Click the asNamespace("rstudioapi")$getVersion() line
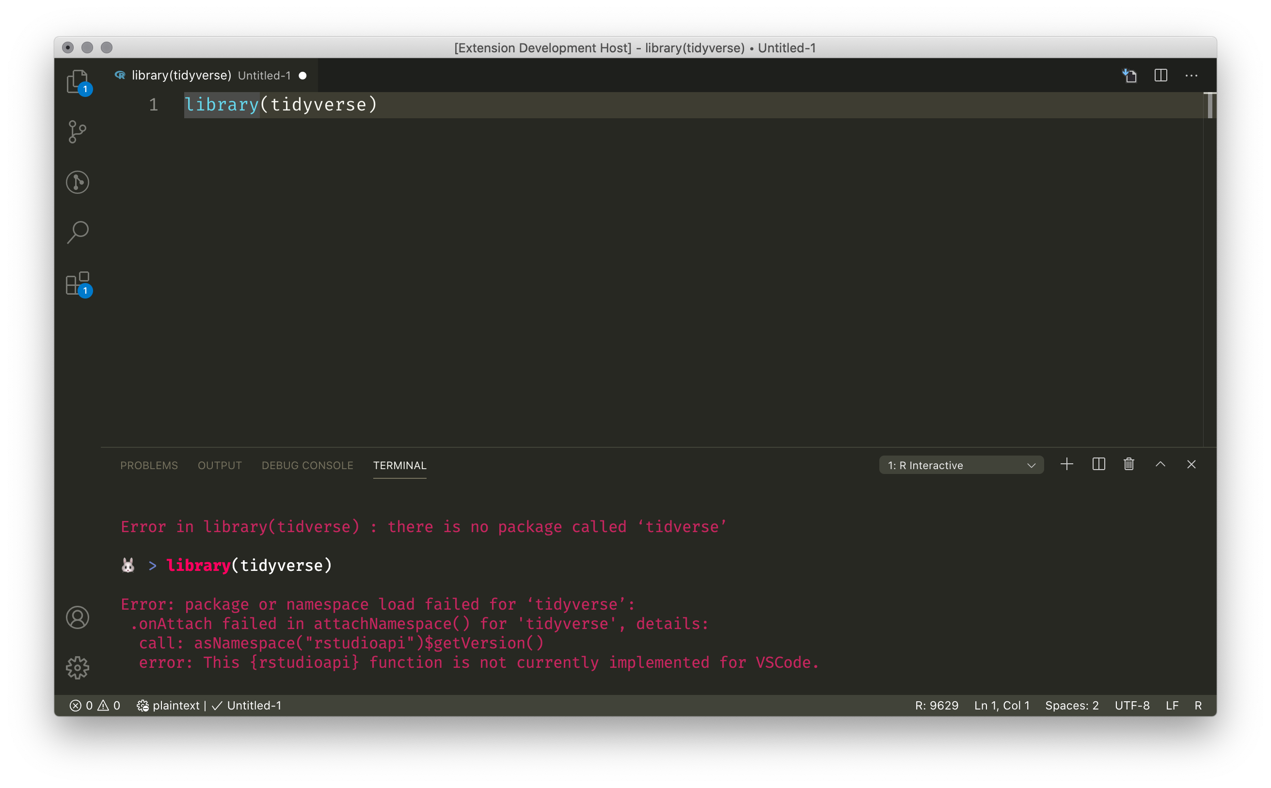Screen dimensions: 1271x788 point(341,643)
